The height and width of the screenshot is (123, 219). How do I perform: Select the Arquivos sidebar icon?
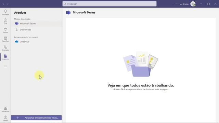[5, 57]
